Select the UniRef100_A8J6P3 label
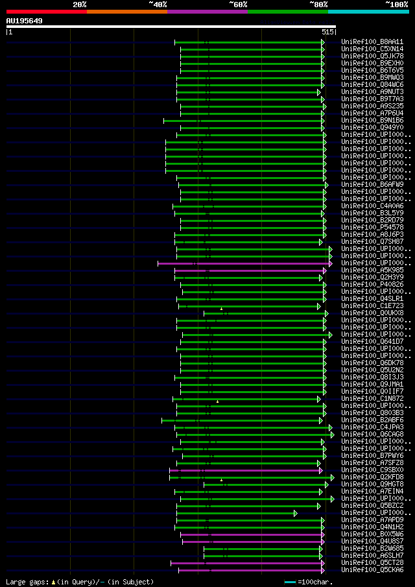 (x=372, y=235)
